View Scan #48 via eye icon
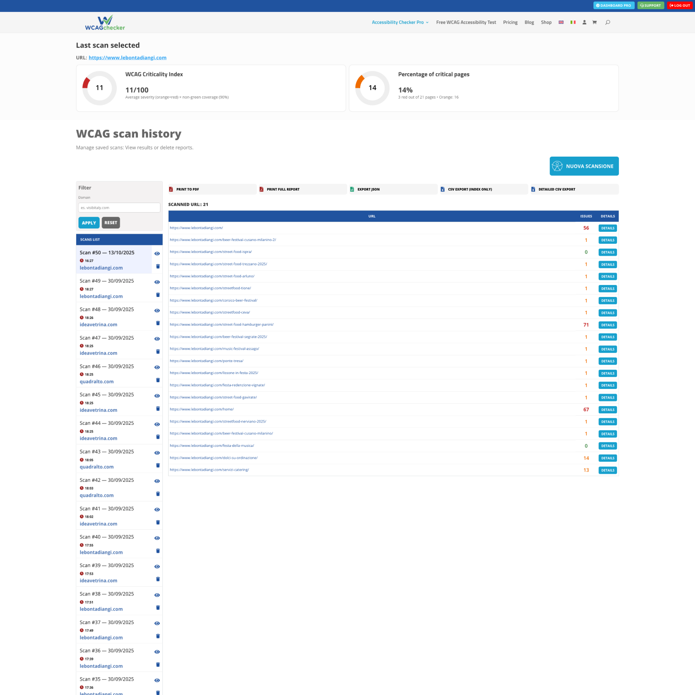695x695 pixels. click(157, 310)
